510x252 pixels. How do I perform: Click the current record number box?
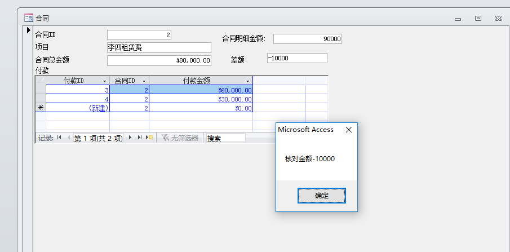99,138
